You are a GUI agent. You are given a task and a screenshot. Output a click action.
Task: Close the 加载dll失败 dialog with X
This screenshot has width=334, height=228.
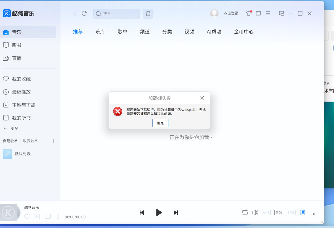pos(202,98)
